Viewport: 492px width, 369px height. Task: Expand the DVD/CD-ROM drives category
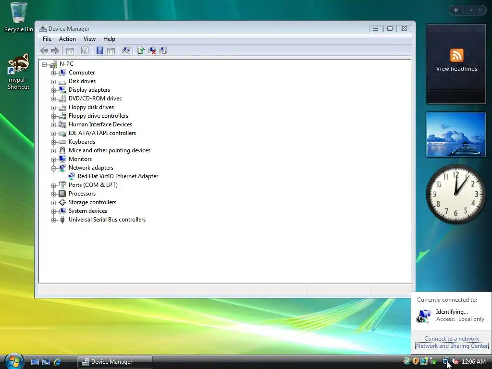click(x=54, y=99)
